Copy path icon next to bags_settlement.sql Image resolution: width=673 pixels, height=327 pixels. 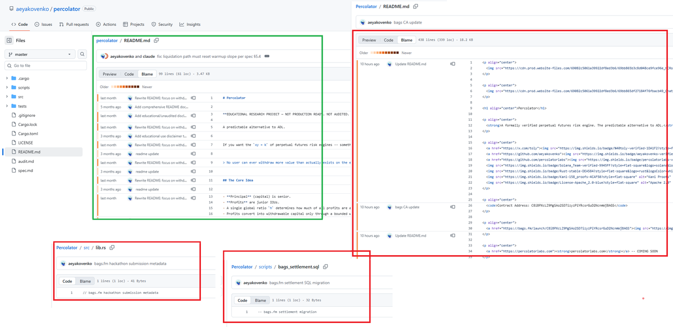pos(326,267)
